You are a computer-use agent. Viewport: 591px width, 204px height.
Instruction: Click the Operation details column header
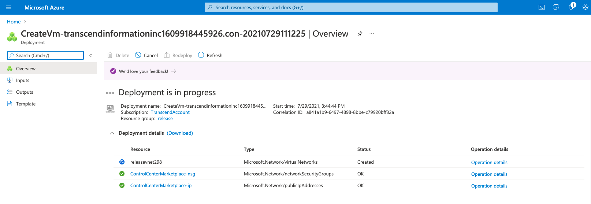(x=490, y=149)
